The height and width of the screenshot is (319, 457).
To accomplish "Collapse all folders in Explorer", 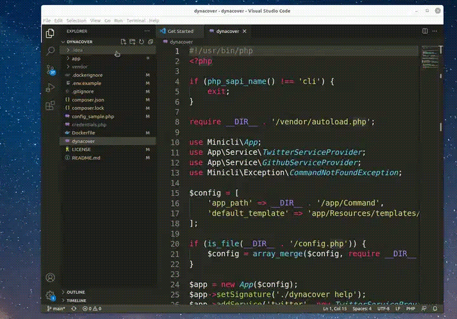I will click(x=150, y=42).
